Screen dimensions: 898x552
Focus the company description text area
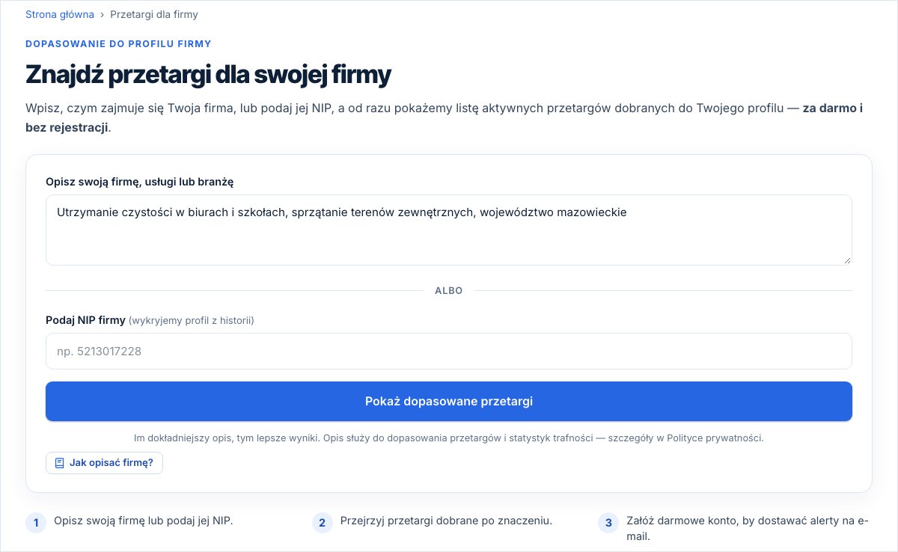tap(449, 230)
